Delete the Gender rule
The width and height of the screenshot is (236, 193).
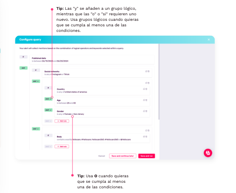[x=146, y=111]
